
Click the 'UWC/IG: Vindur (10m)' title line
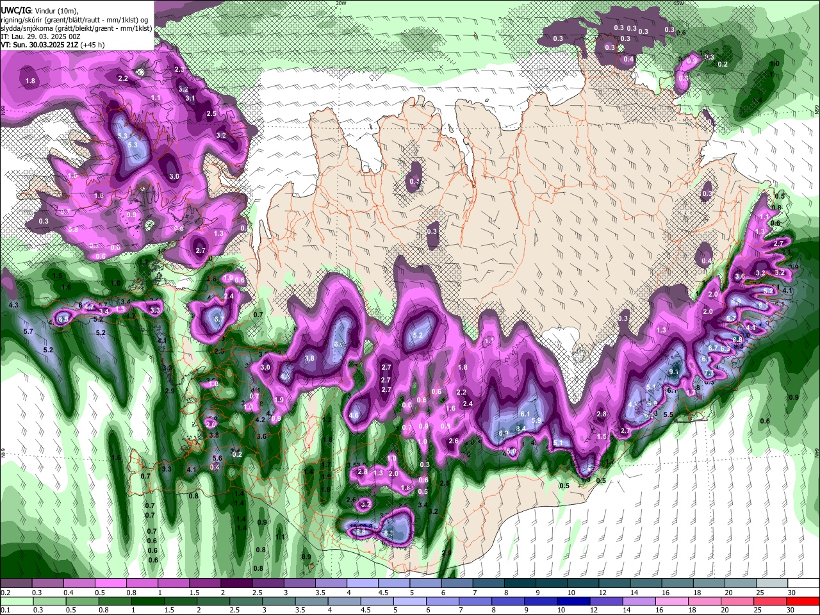pos(40,10)
